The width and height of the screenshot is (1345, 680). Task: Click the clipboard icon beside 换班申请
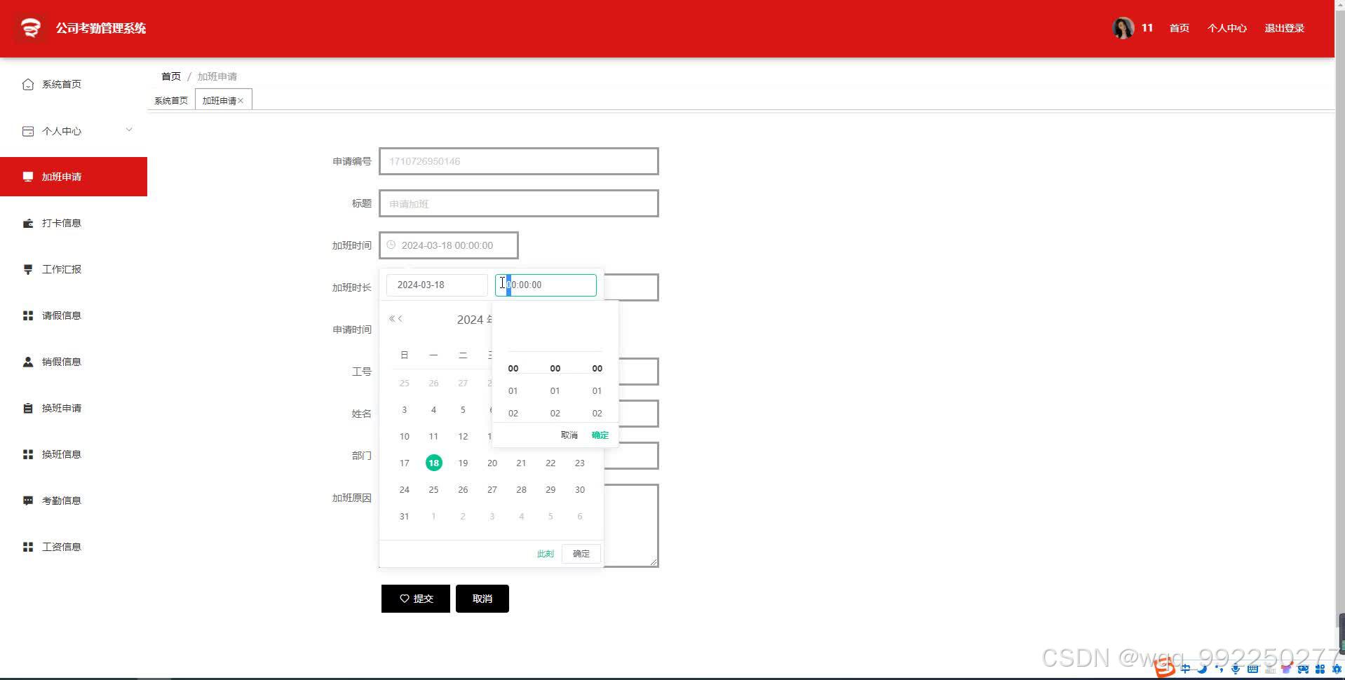(x=28, y=408)
